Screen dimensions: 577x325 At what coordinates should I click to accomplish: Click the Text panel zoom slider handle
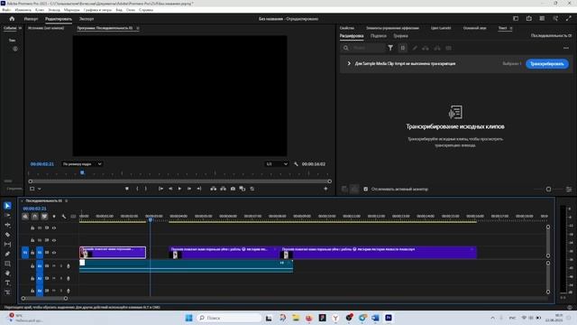tap(548, 189)
